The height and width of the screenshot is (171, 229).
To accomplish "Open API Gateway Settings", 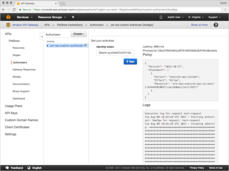I will (11, 134).
